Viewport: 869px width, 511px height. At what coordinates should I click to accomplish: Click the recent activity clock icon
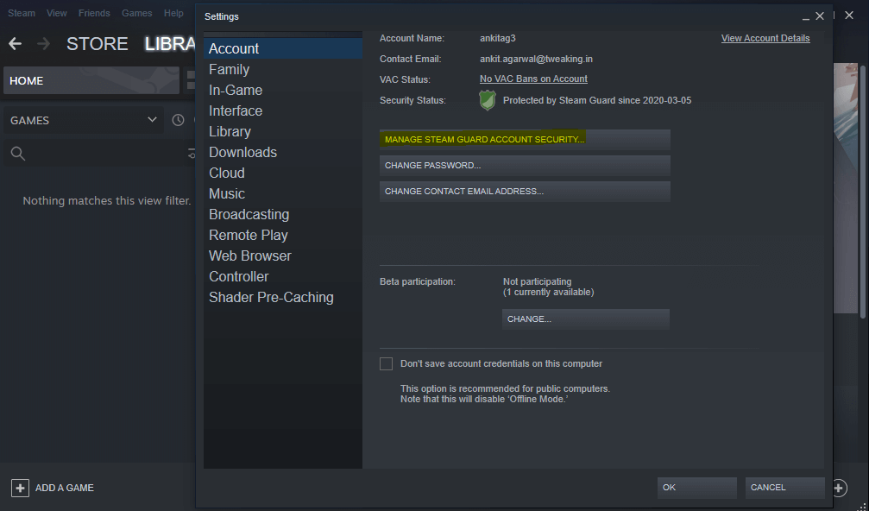179,120
